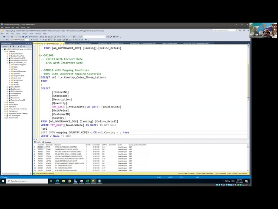This screenshot has height=209, width=278.
Task: Click the Object Explorer filter icon
Action: tap(18, 47)
